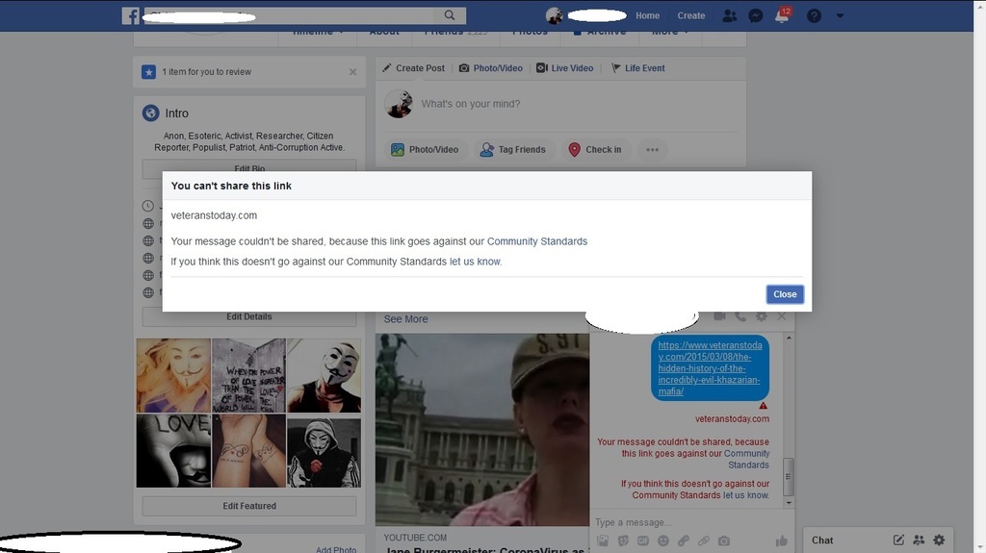Start a video call in chat window
Viewport: 986px width, 553px height.
(719, 316)
